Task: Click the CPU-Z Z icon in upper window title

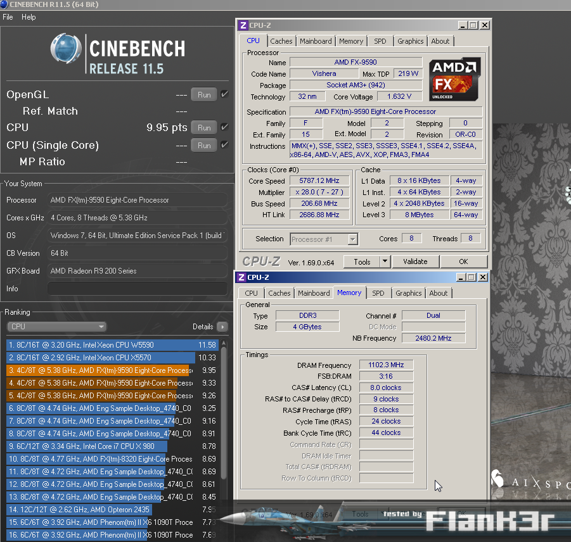Action: coord(243,25)
